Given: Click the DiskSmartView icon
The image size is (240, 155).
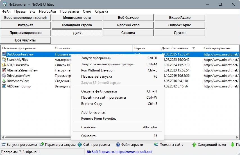Looking at the screenshot, I should (x=4, y=81).
